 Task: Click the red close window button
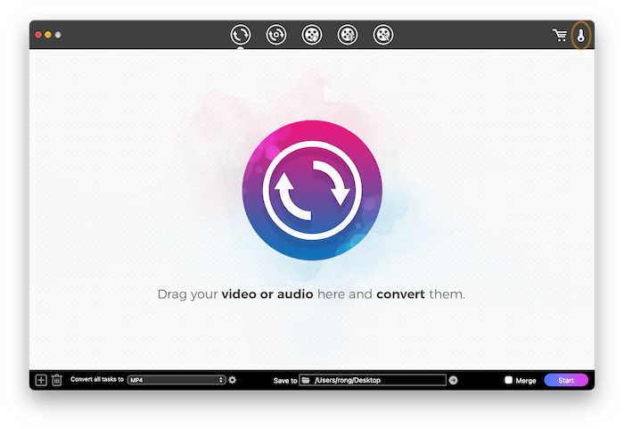38,35
